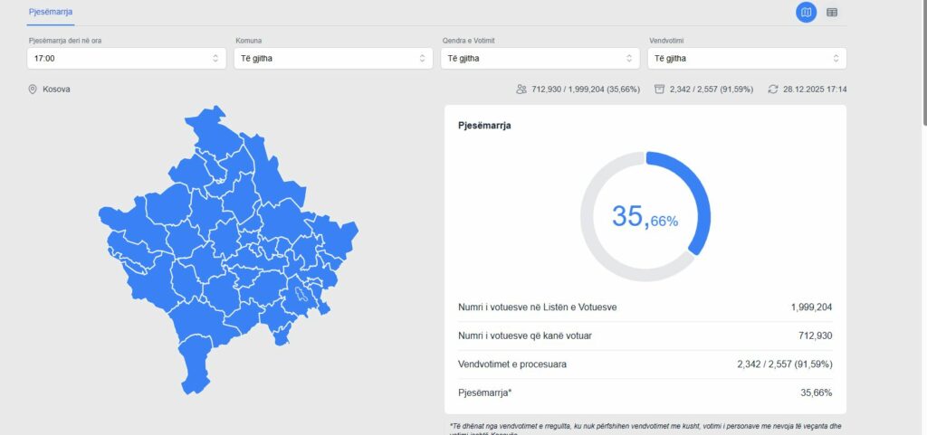Click the Kosova location label

[x=56, y=90]
